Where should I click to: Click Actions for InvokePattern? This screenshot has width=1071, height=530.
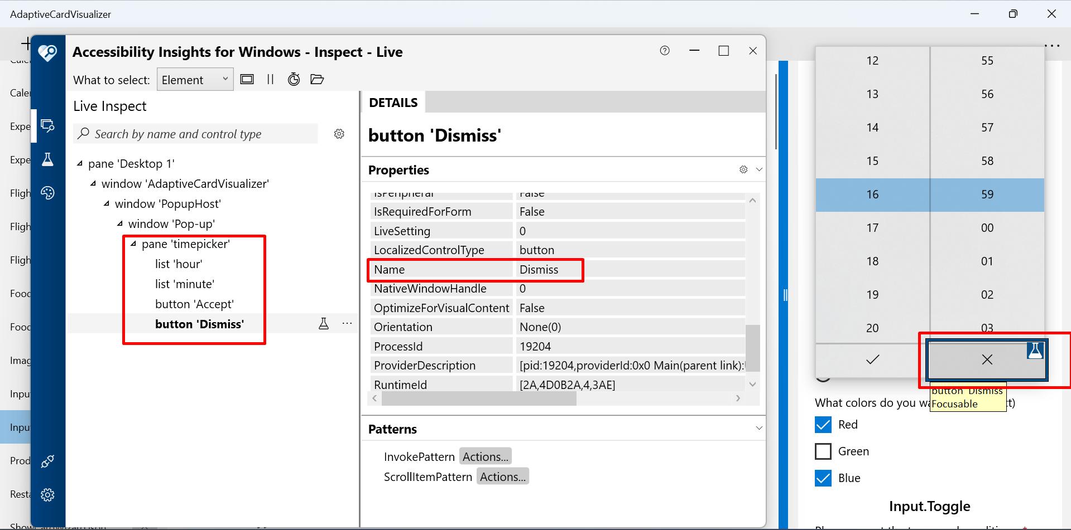(x=484, y=456)
